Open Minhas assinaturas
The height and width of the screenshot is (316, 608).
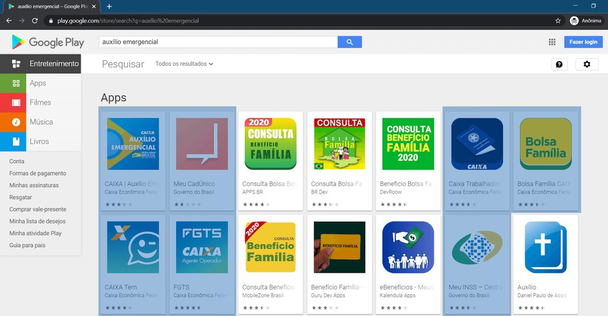[34, 185]
